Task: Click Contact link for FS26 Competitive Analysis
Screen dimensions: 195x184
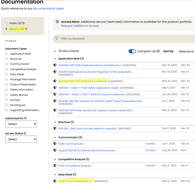Action: pos(150,166)
